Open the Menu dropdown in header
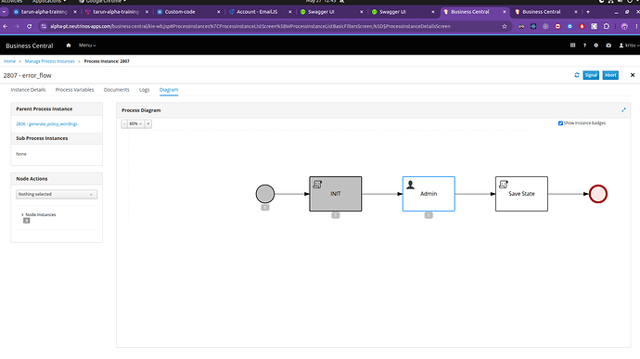This screenshot has height=359, width=640. 87,45
